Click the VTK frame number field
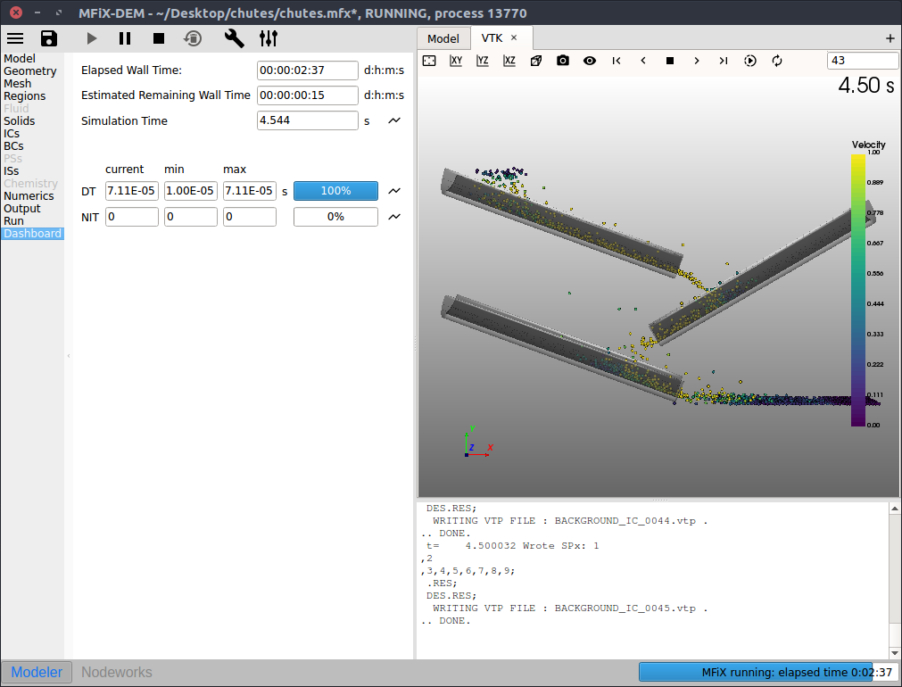 [x=862, y=61]
